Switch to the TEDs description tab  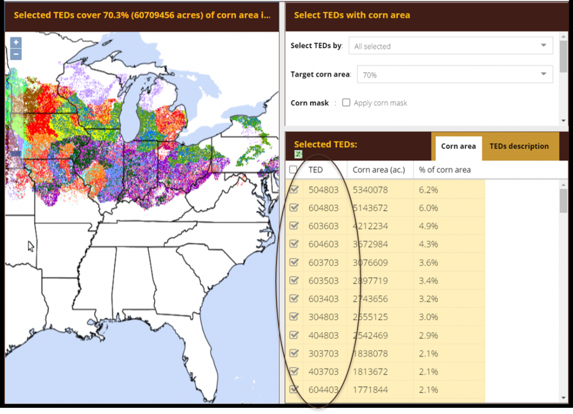519,146
